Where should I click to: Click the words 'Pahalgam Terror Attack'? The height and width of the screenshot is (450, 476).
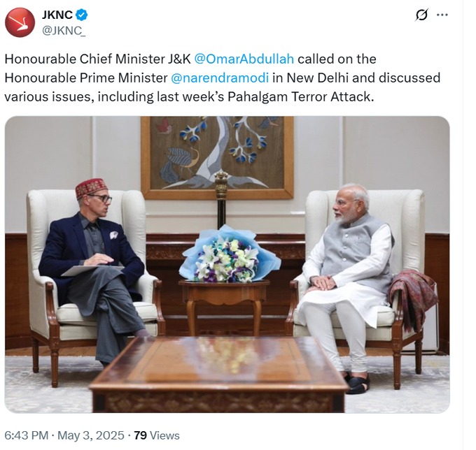tap(300, 97)
